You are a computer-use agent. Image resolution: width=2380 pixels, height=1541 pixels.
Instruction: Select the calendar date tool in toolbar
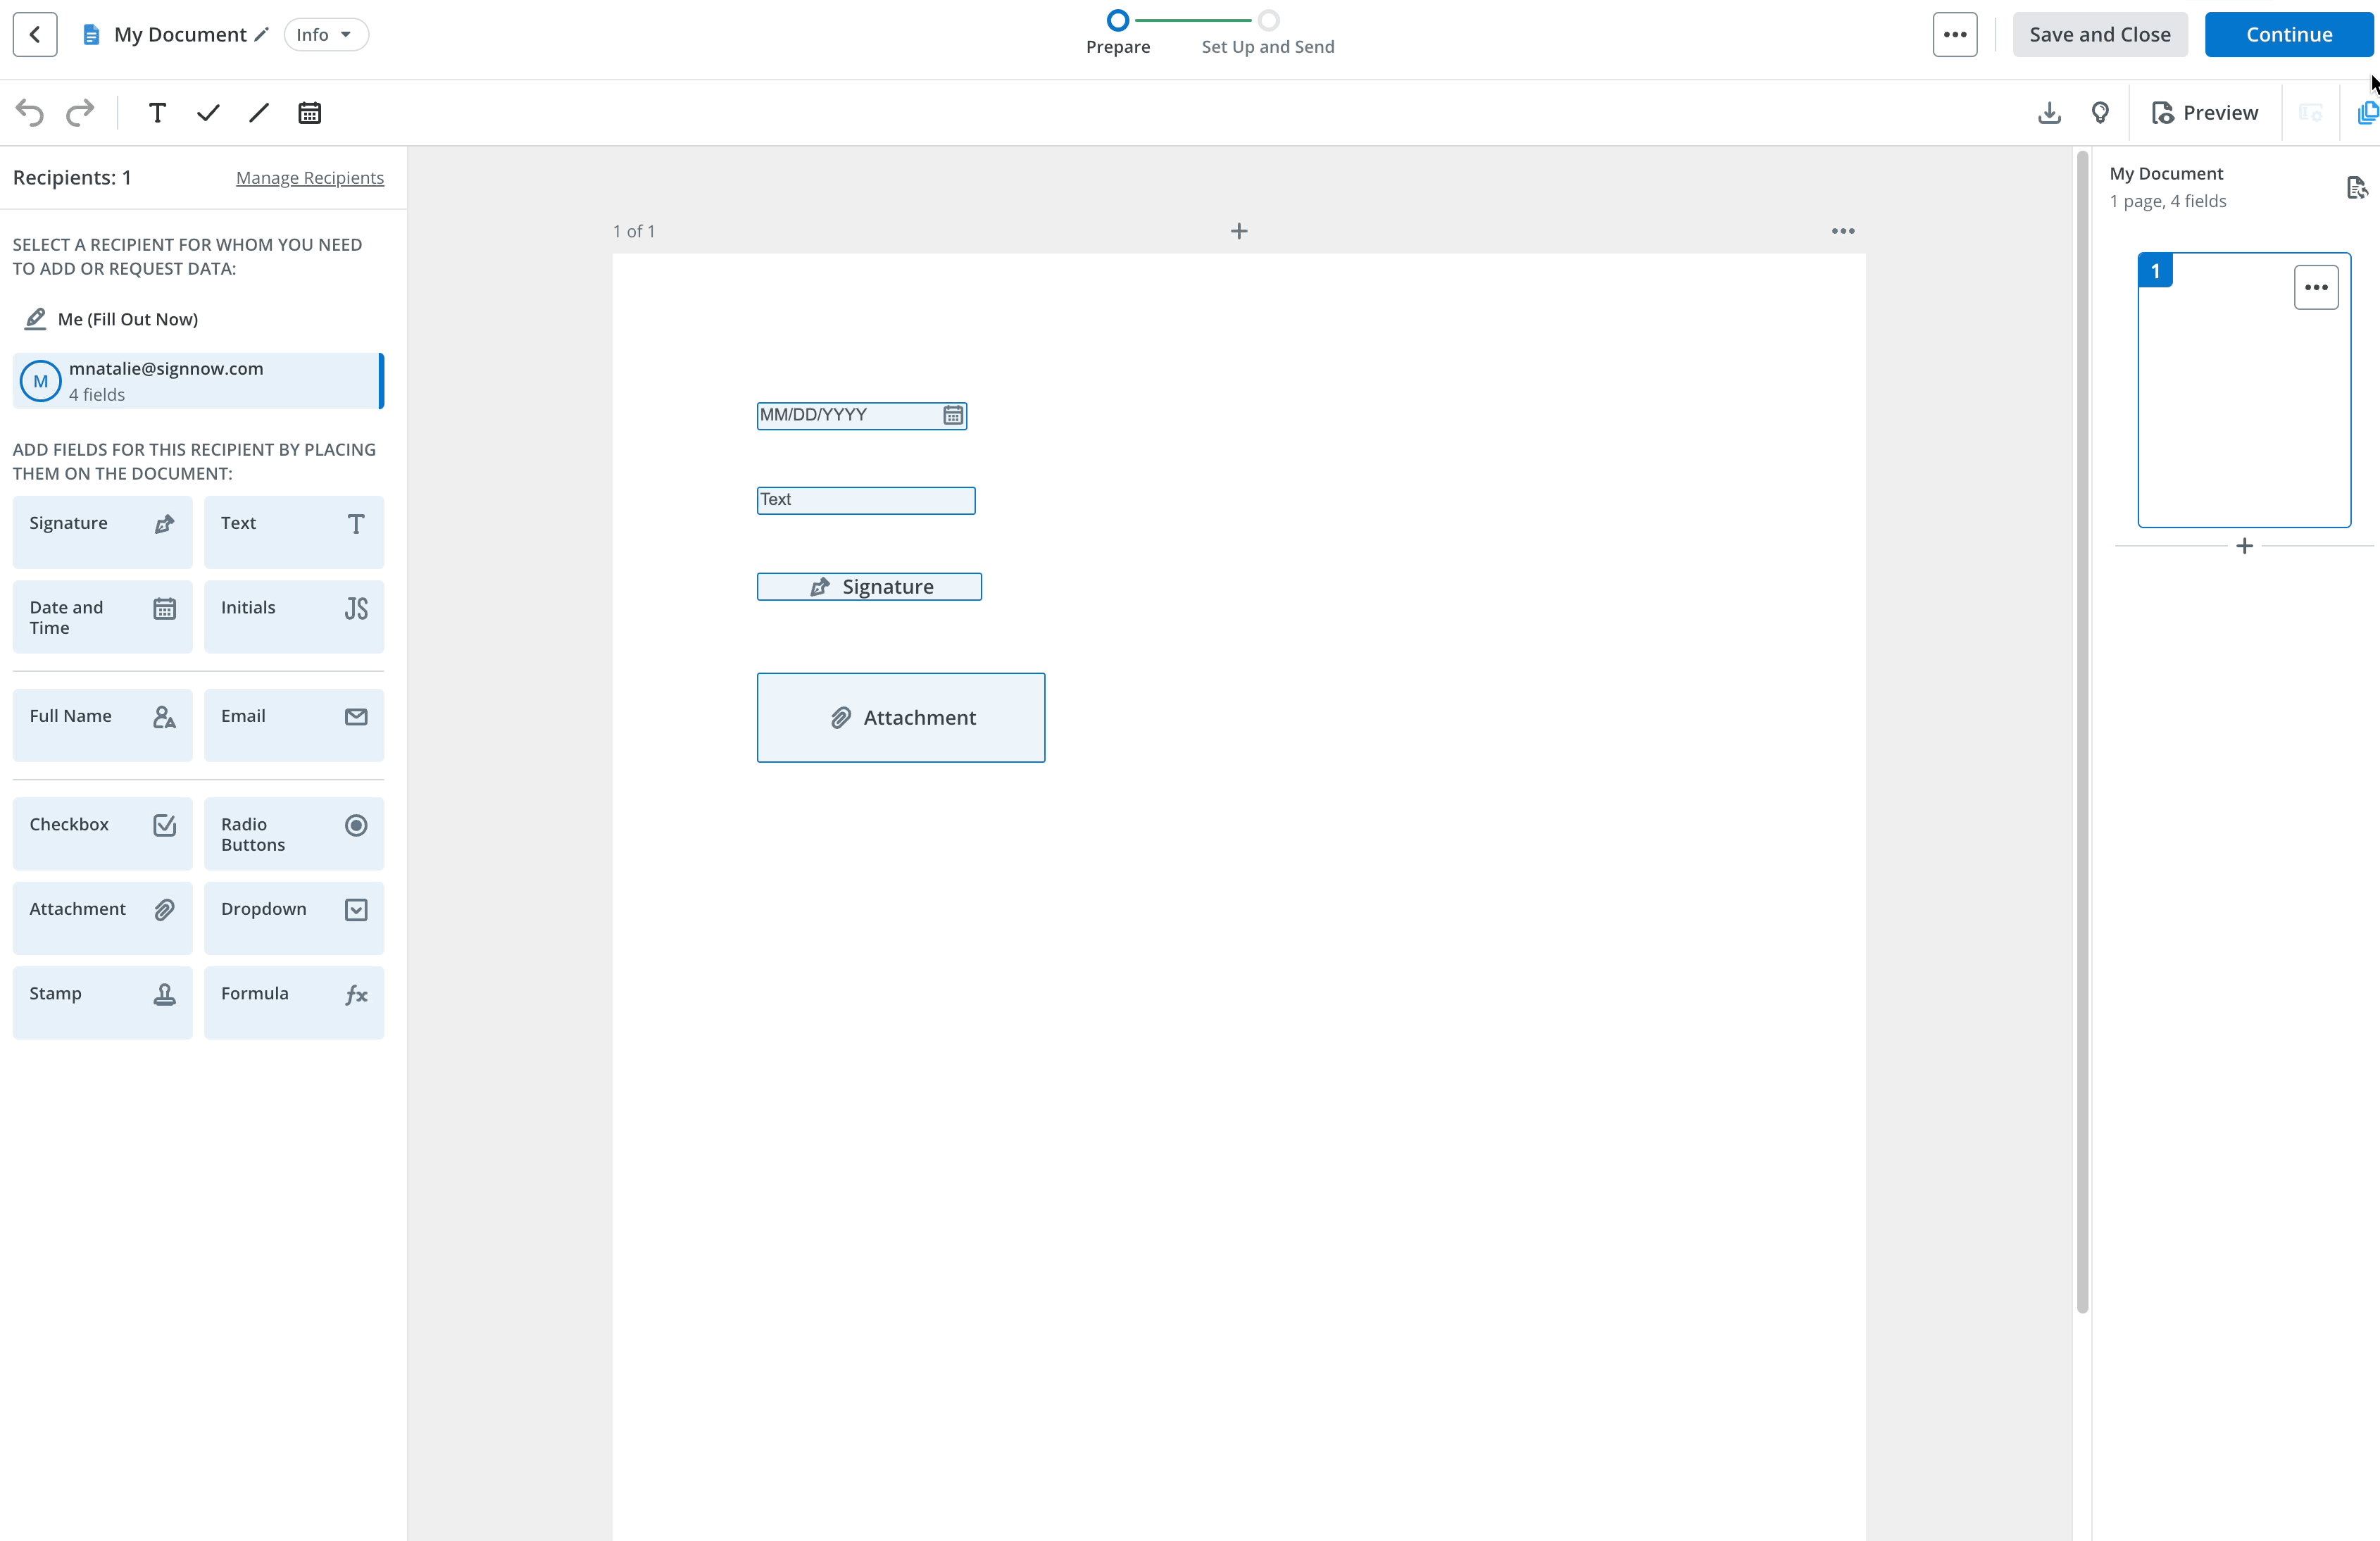pos(310,113)
